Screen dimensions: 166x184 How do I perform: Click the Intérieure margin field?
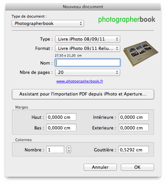tap(134, 117)
